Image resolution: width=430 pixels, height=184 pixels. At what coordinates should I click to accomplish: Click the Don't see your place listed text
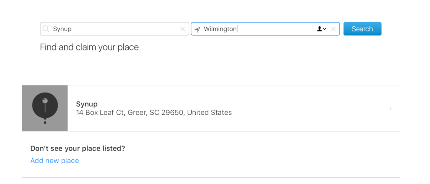(x=78, y=149)
